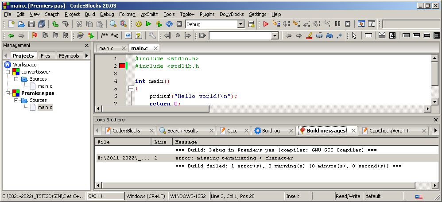Click the Message column header
This screenshot has width=442, height=202.
coord(306,142)
